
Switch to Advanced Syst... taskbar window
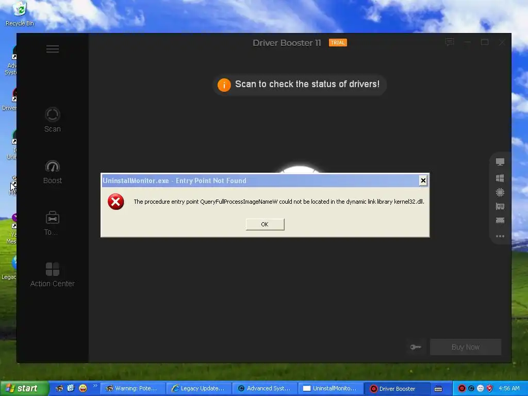click(266, 389)
